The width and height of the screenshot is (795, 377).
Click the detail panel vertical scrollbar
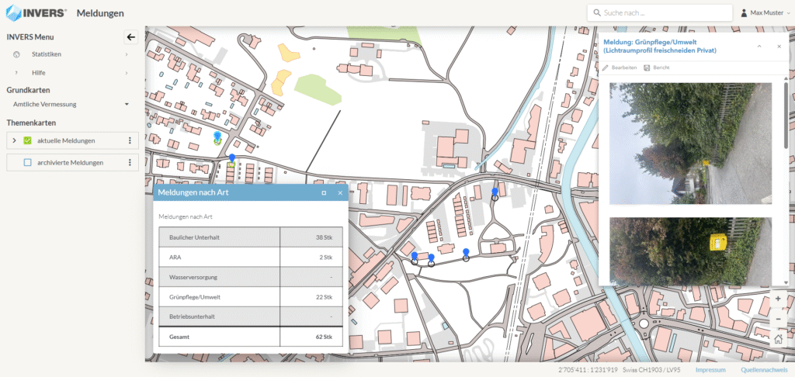click(786, 124)
